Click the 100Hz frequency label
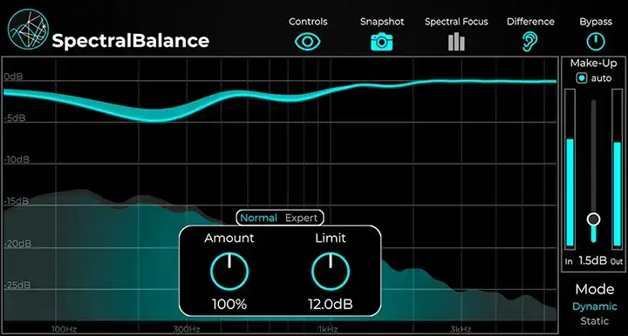This screenshot has height=336, width=628. [x=64, y=329]
